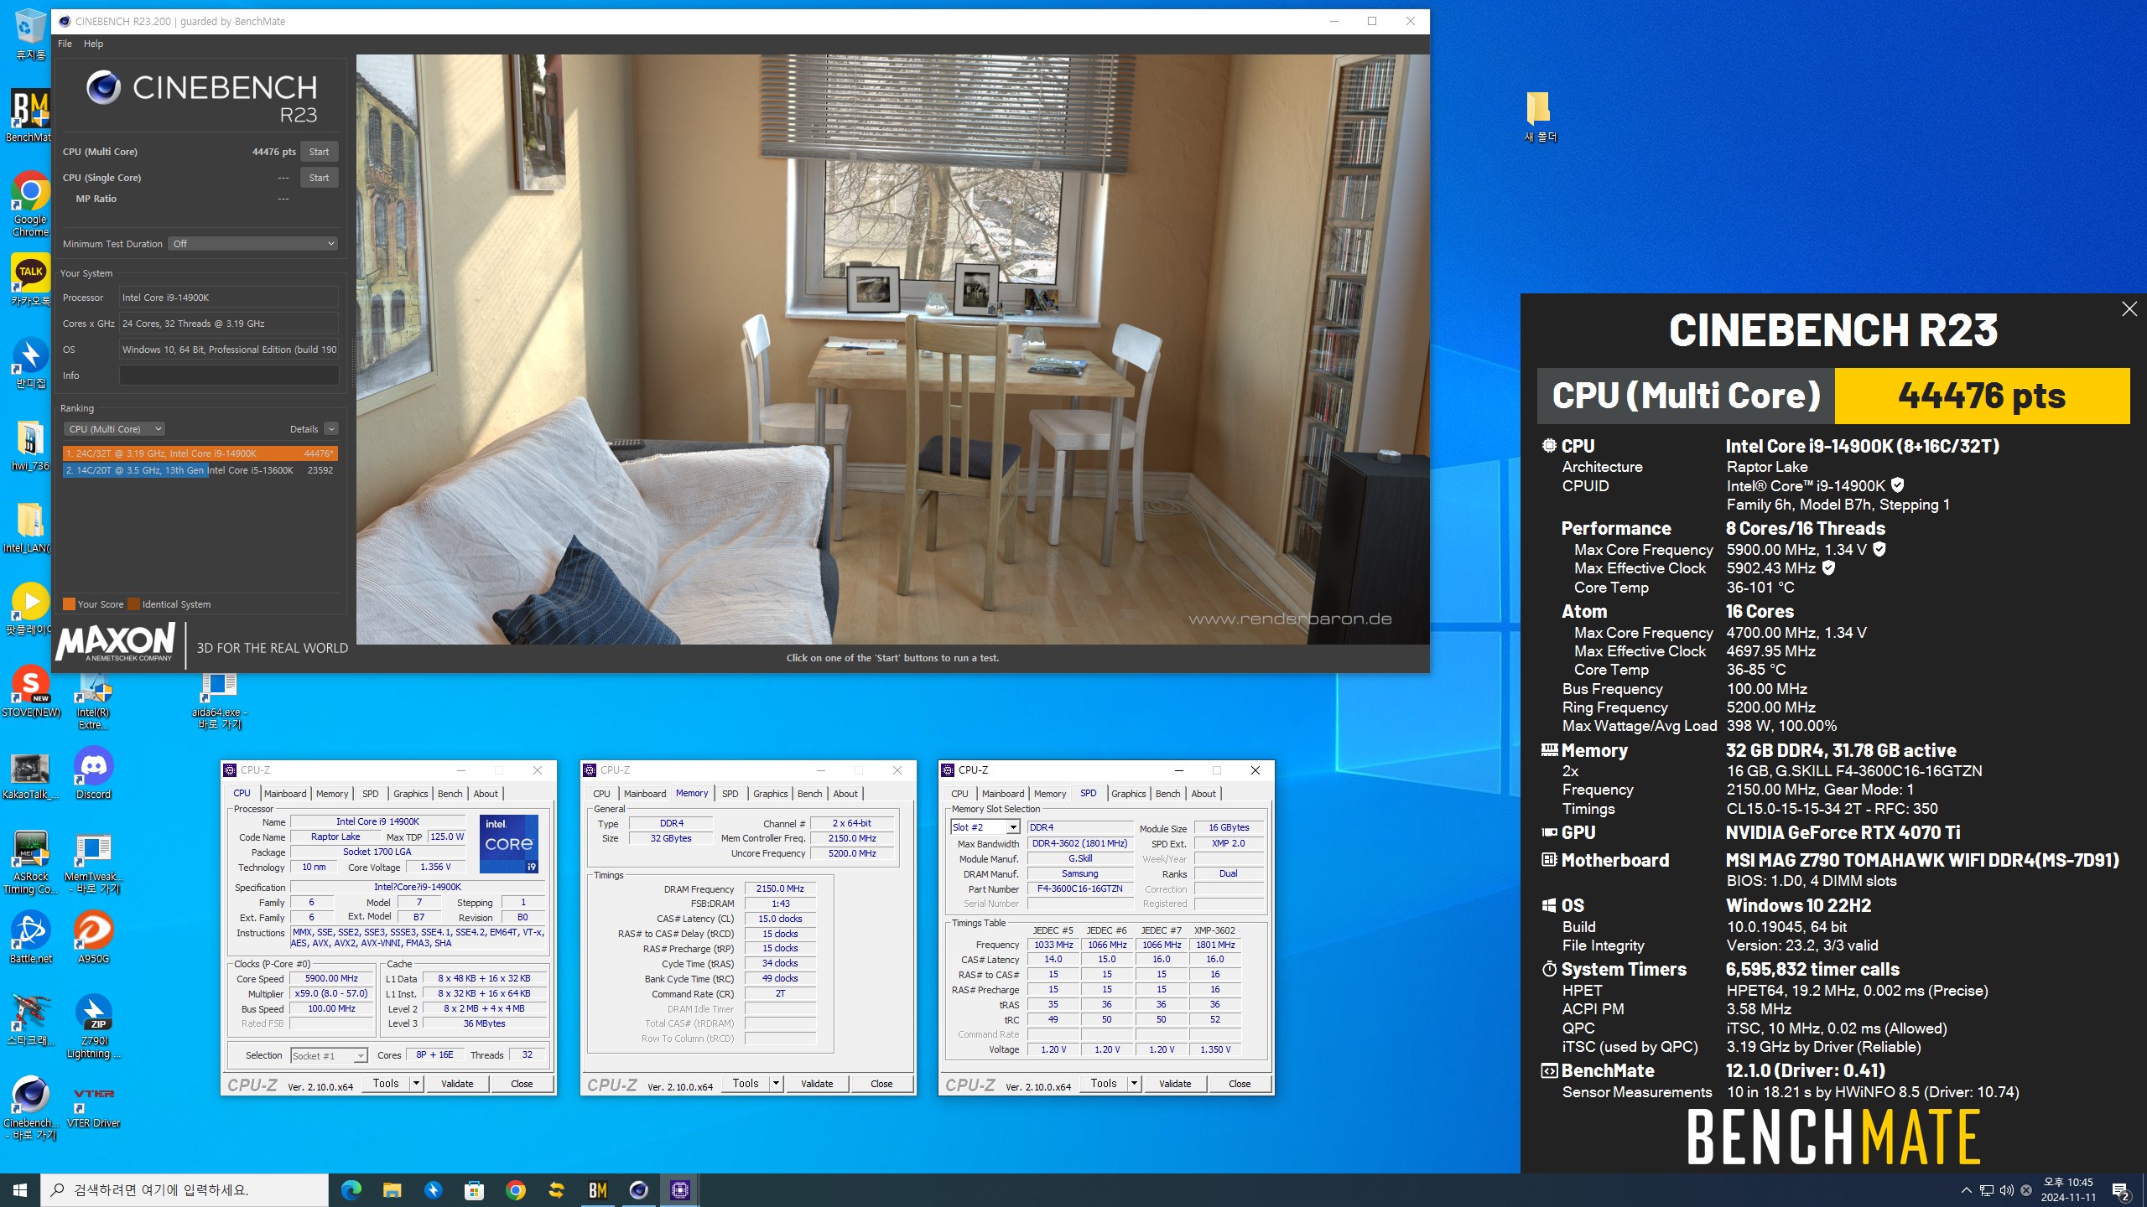Open the Slot #2 dropdown in SPD window
The image size is (2147, 1207).
985,827
